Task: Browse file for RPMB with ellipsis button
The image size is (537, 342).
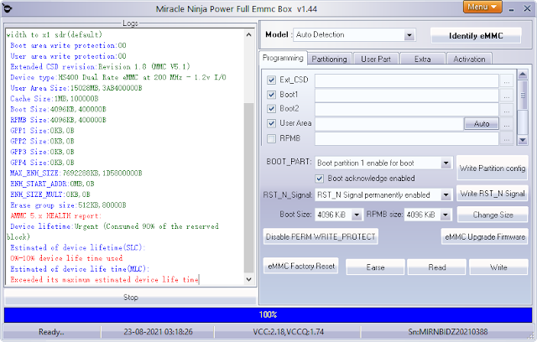Action: [507, 138]
